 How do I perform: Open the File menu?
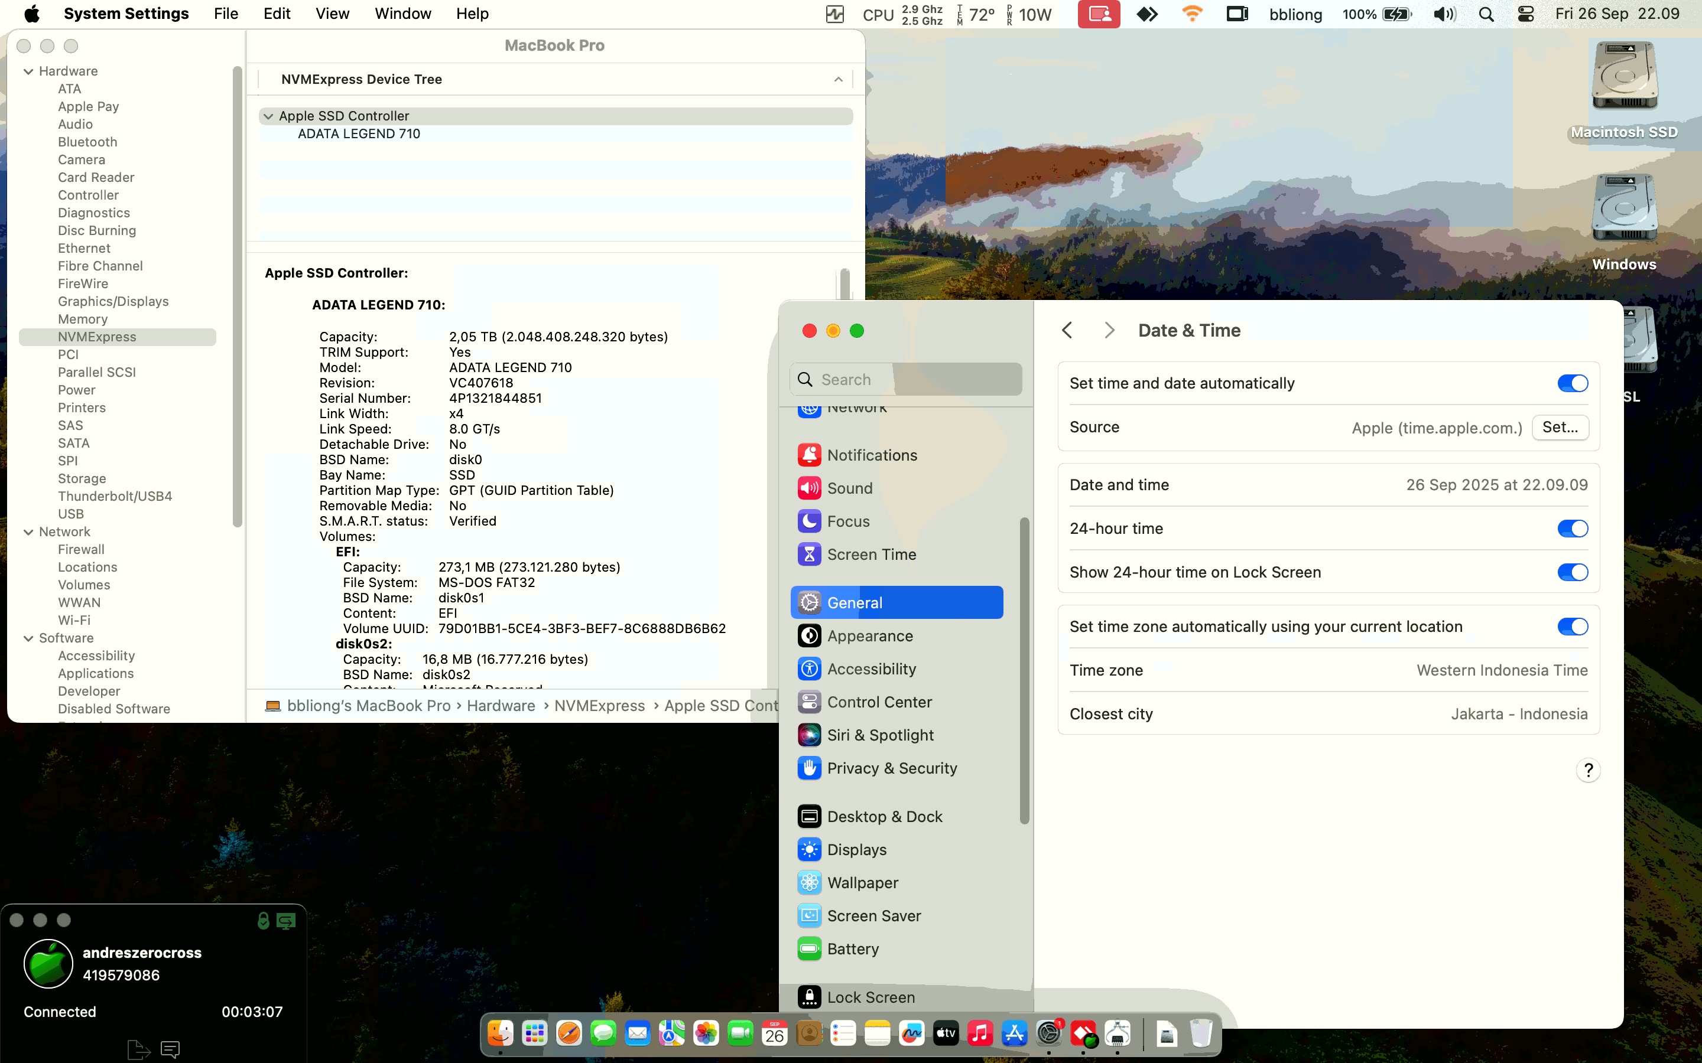click(x=226, y=14)
